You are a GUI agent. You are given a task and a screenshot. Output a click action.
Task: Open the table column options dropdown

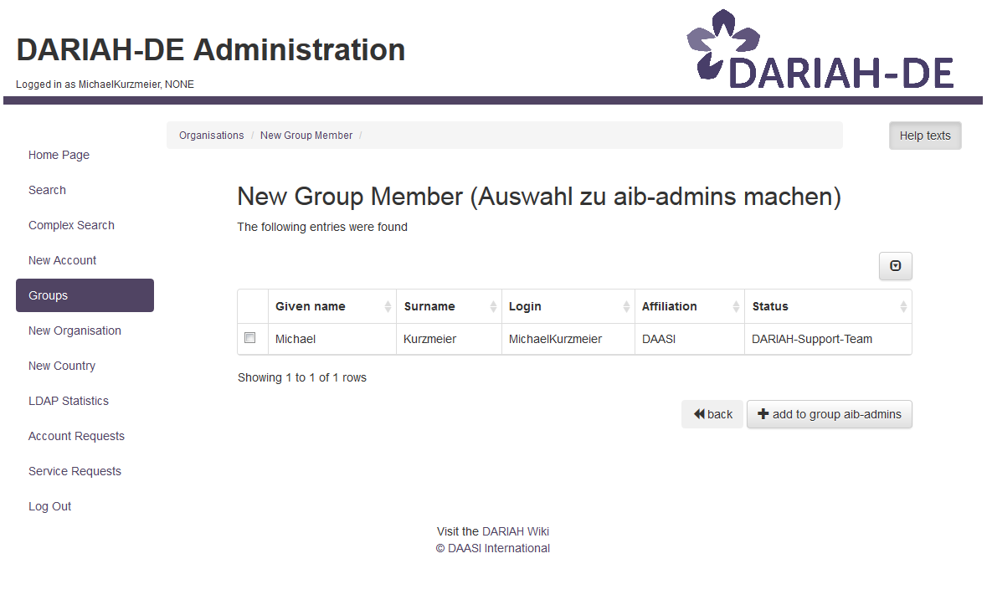895,266
